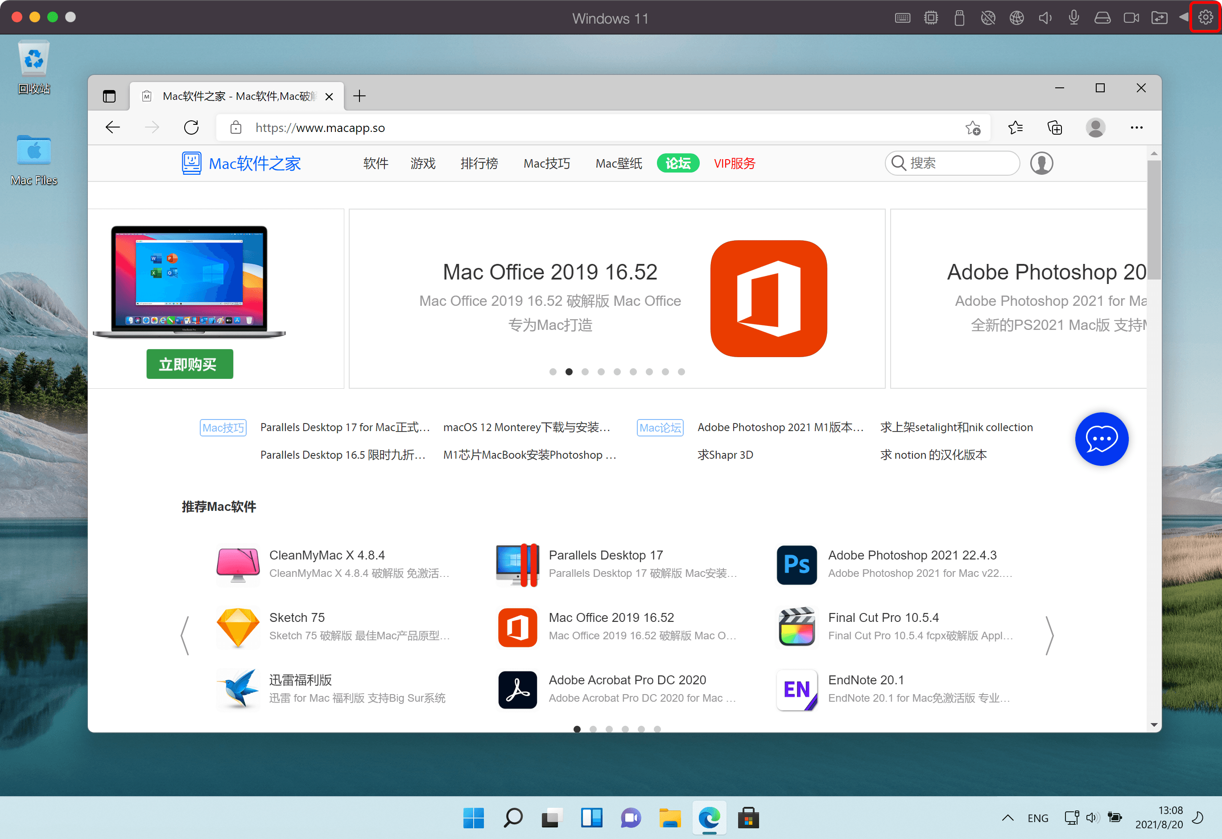Go back in the Edge browser
The height and width of the screenshot is (839, 1222).
(112, 128)
